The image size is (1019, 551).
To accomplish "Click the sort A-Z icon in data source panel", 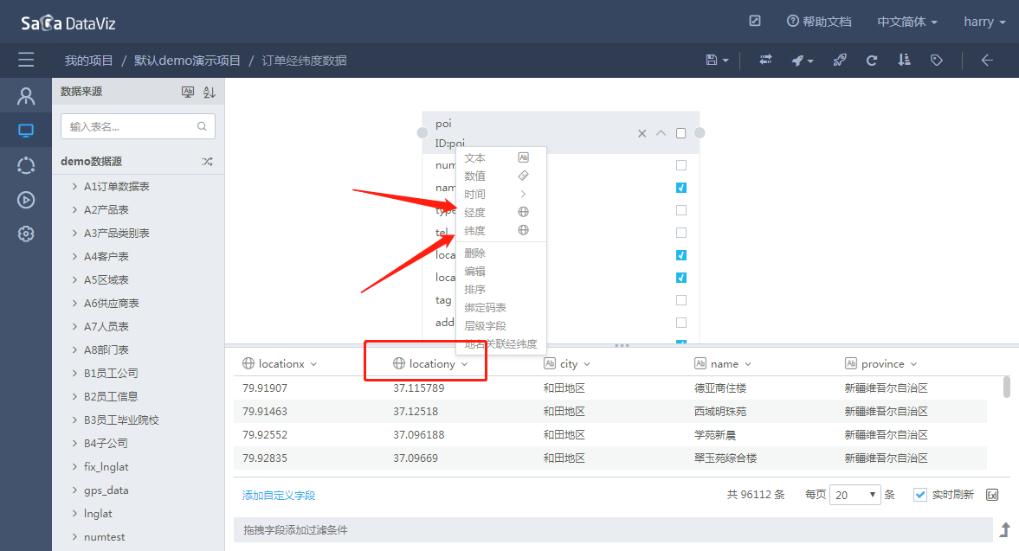I will (x=209, y=92).
